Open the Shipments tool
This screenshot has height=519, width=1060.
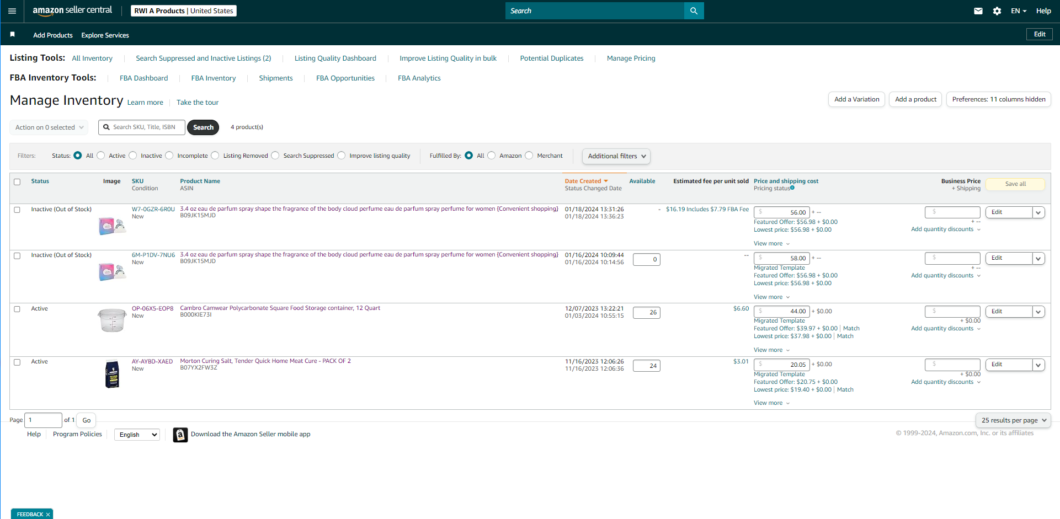[276, 78]
